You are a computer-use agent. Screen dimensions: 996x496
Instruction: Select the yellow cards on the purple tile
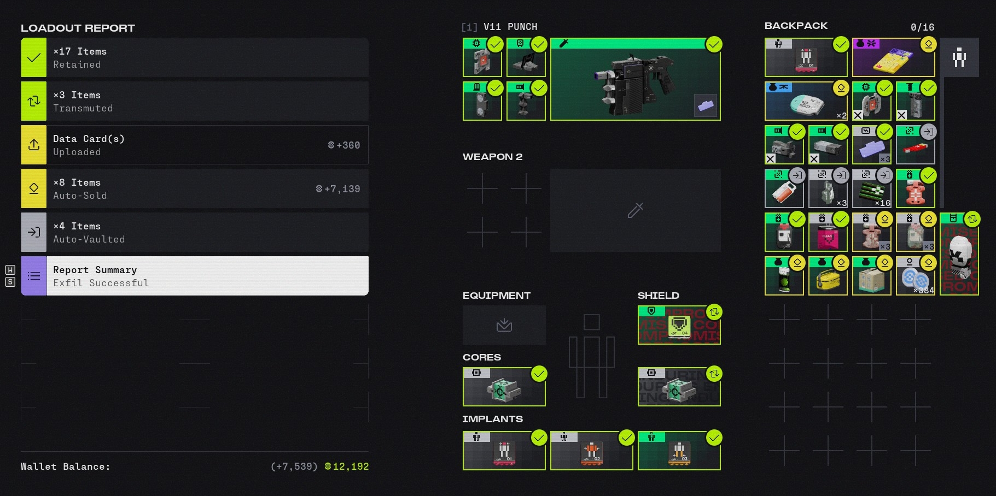coord(894,57)
